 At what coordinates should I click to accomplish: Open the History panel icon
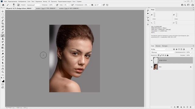tap(148, 11)
